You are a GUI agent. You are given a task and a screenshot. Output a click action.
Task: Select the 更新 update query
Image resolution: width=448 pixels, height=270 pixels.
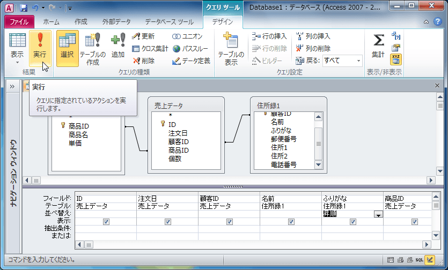point(143,36)
